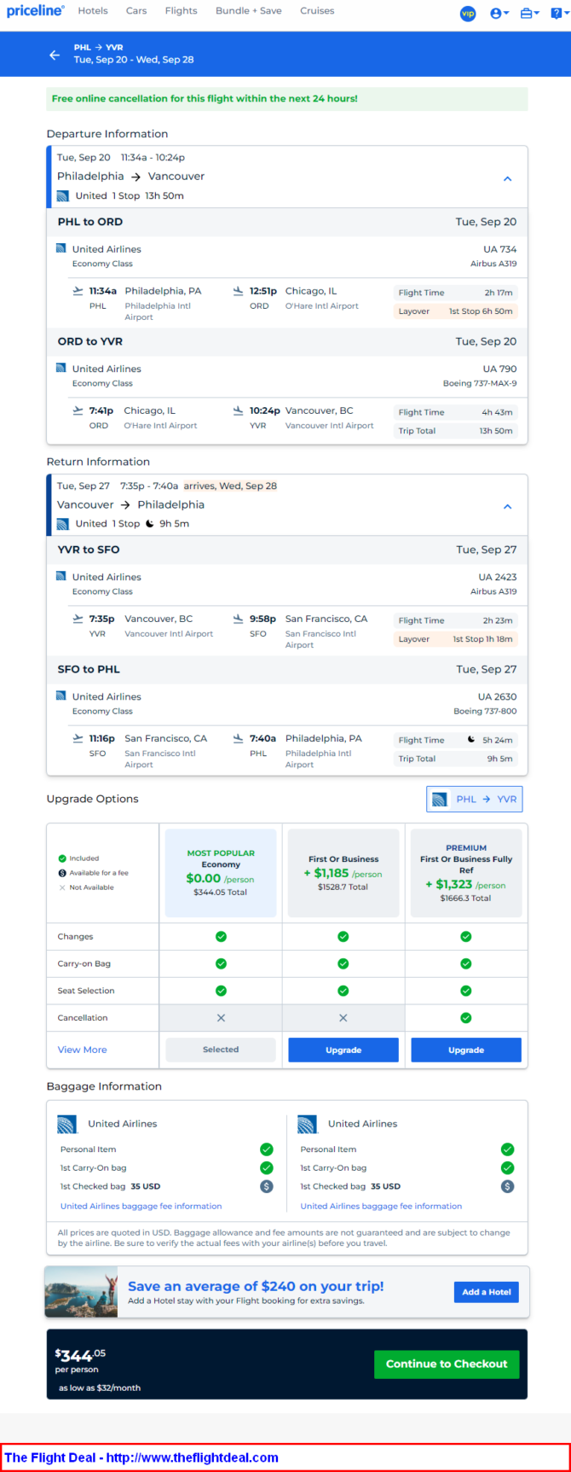Click landing icon beside 7:40a arrival

pos(239,738)
